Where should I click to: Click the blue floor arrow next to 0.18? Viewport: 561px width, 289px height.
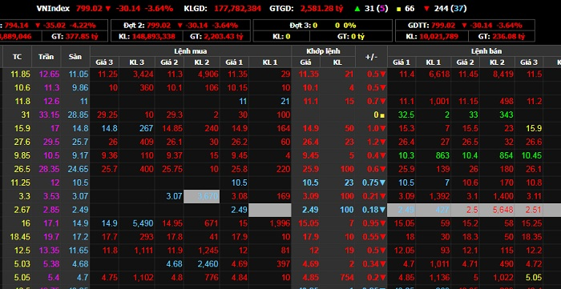coord(382,210)
